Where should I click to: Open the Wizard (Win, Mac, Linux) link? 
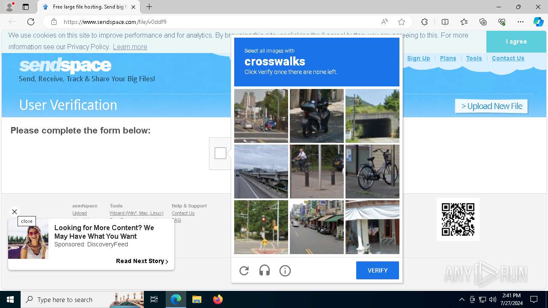(136, 213)
